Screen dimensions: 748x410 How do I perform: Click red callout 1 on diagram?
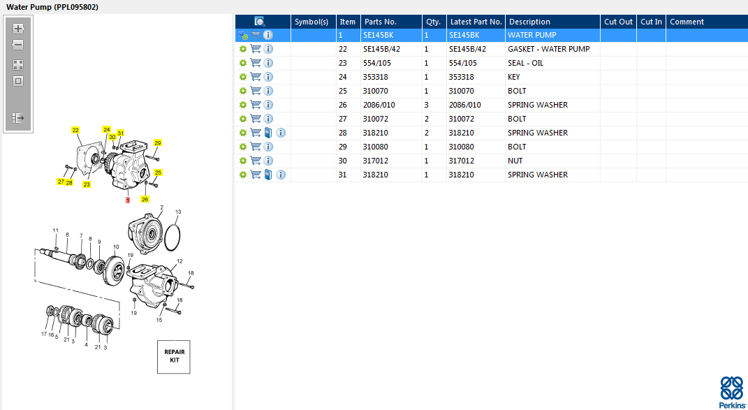(127, 200)
